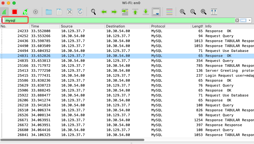Select packet 25413 Server Greeting

[127, 70]
